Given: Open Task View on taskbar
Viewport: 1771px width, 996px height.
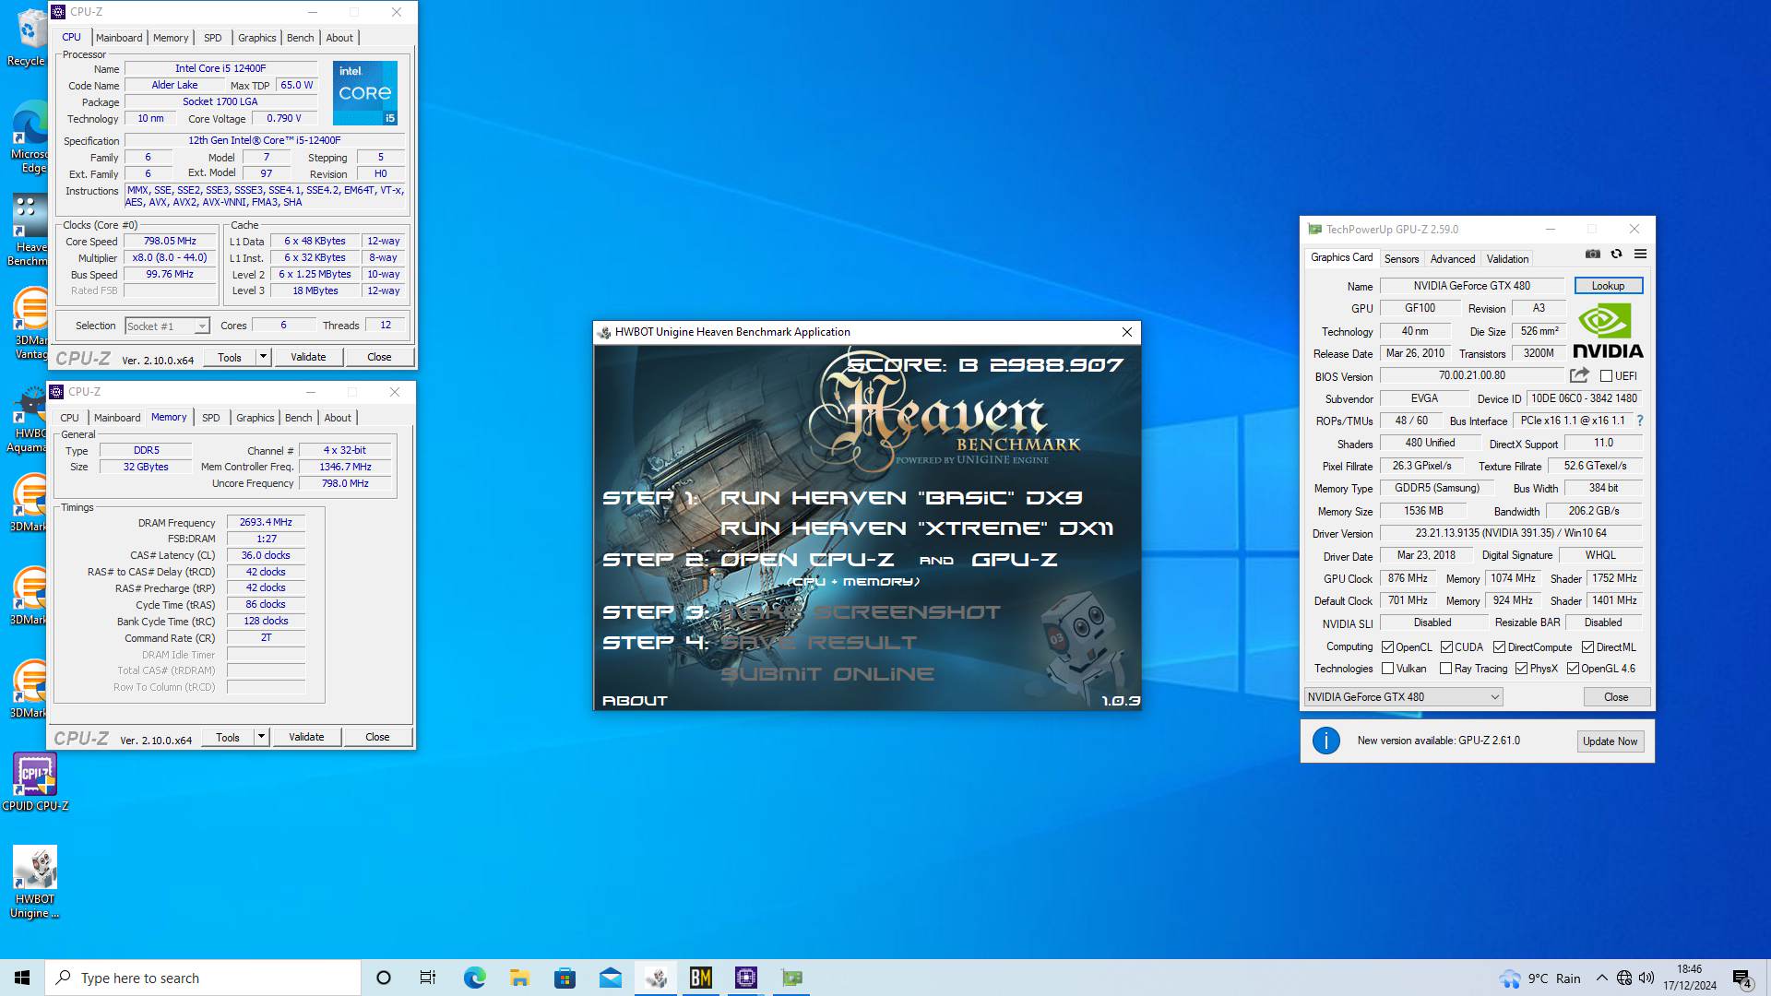Looking at the screenshot, I should (x=428, y=978).
